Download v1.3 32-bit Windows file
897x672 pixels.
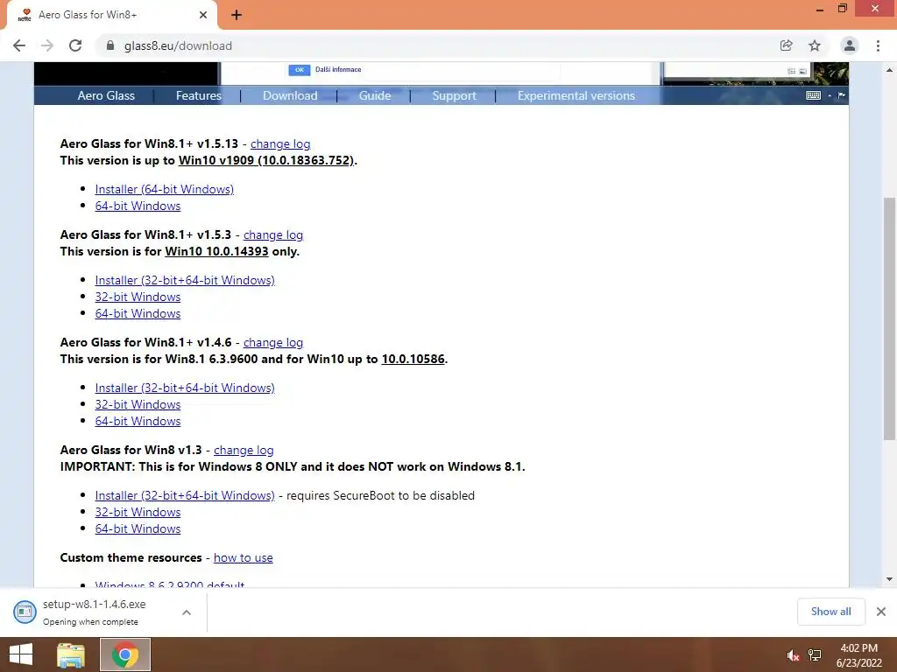138,512
